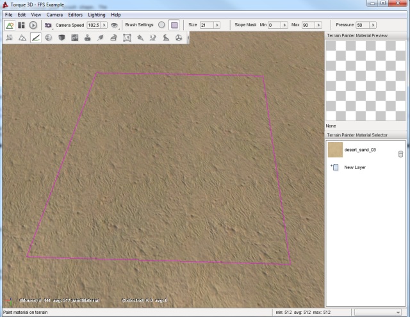The height and width of the screenshot is (317, 410).
Task: Click the desert_sand_03 texture swatch
Action: coord(335,150)
